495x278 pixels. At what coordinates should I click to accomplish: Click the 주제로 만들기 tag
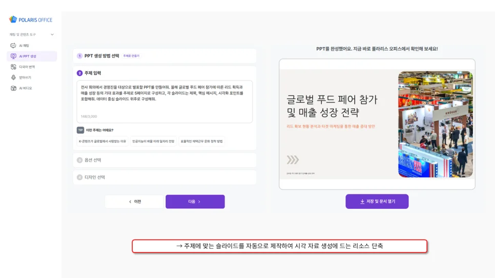tap(131, 56)
